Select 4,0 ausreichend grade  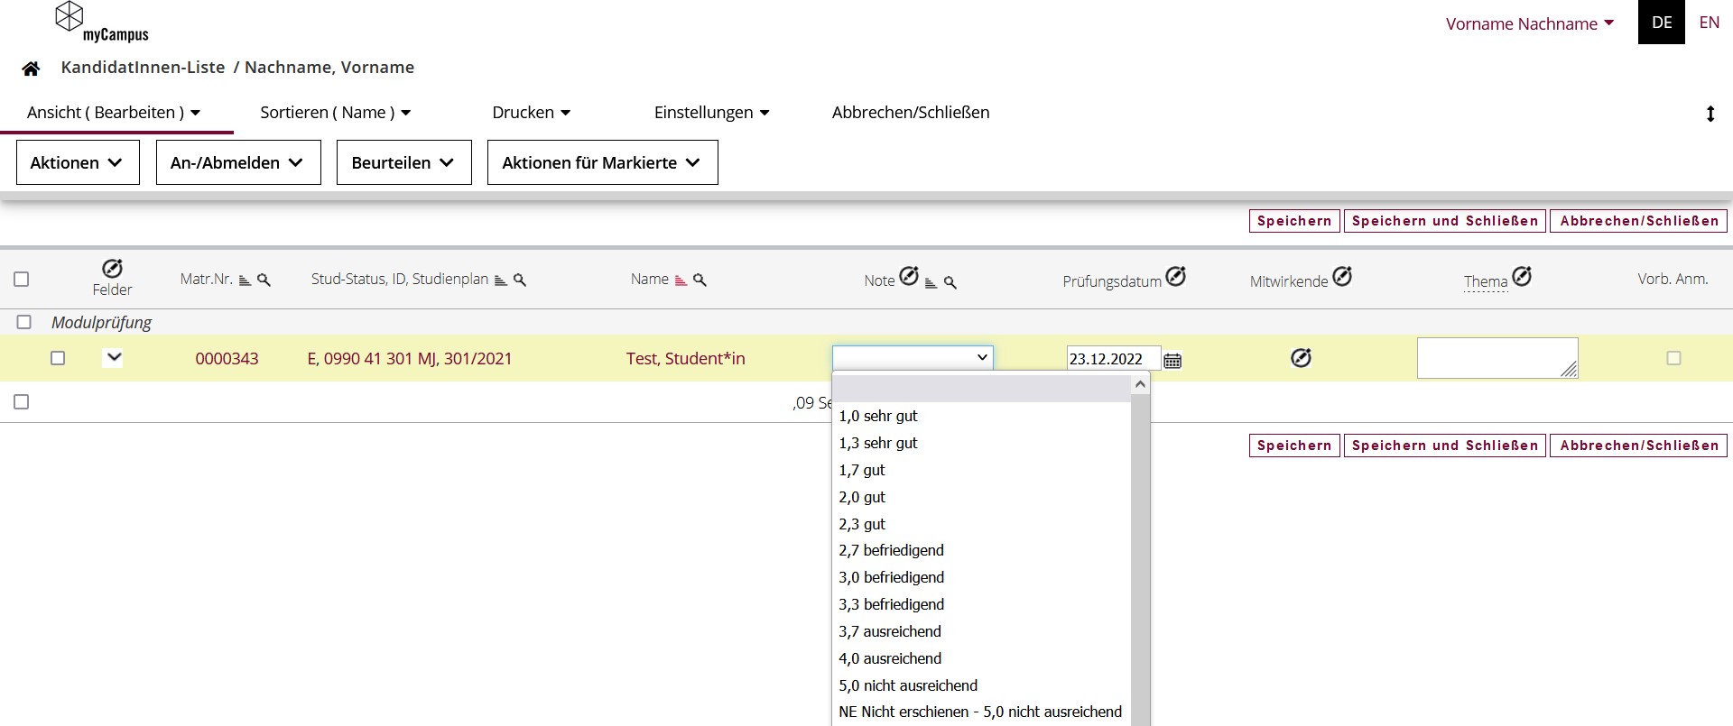point(981,658)
